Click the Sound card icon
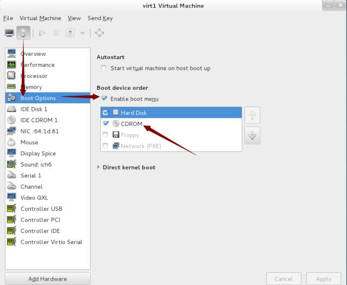 click(11, 164)
